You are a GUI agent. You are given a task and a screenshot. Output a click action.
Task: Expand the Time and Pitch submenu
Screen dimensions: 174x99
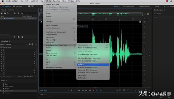click(60, 56)
